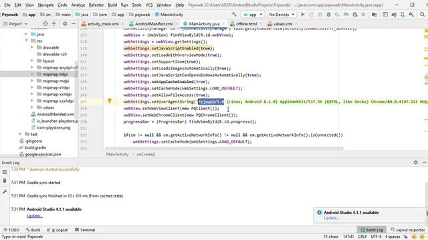Close the MainActivity.java tab
The height and width of the screenshot is (240, 428).
point(223,24)
